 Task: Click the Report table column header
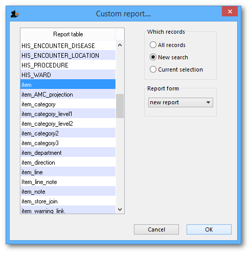point(68,34)
